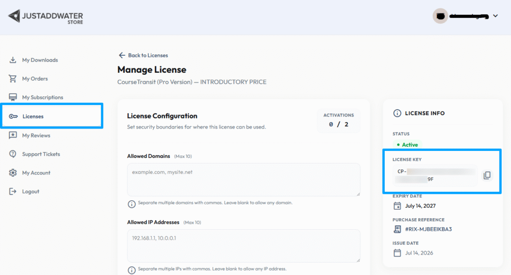
Task: Click the My Subscriptions monitor icon
Action: [x=12, y=97]
